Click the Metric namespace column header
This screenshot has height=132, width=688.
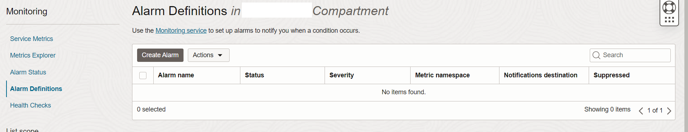pos(442,75)
